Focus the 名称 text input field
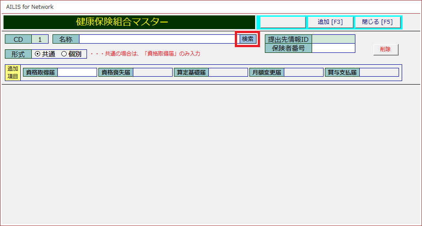This screenshot has height=226, width=422. tap(158, 39)
